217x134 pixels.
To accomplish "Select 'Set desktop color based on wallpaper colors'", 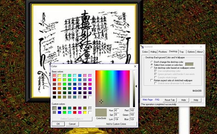I will (152, 68).
